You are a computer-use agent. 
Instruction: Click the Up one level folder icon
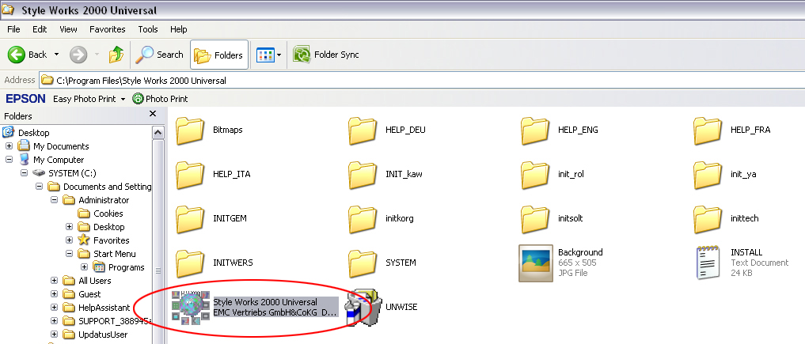click(x=116, y=55)
